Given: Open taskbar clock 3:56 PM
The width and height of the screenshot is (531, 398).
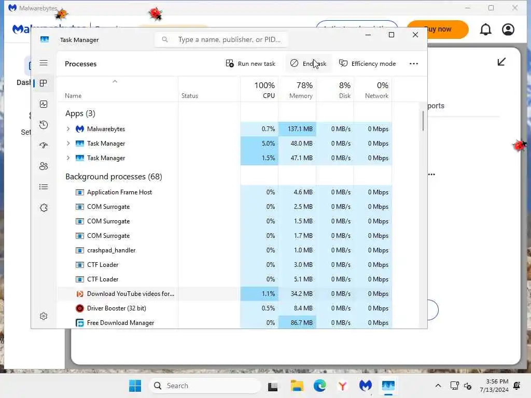Looking at the screenshot, I should point(494,386).
